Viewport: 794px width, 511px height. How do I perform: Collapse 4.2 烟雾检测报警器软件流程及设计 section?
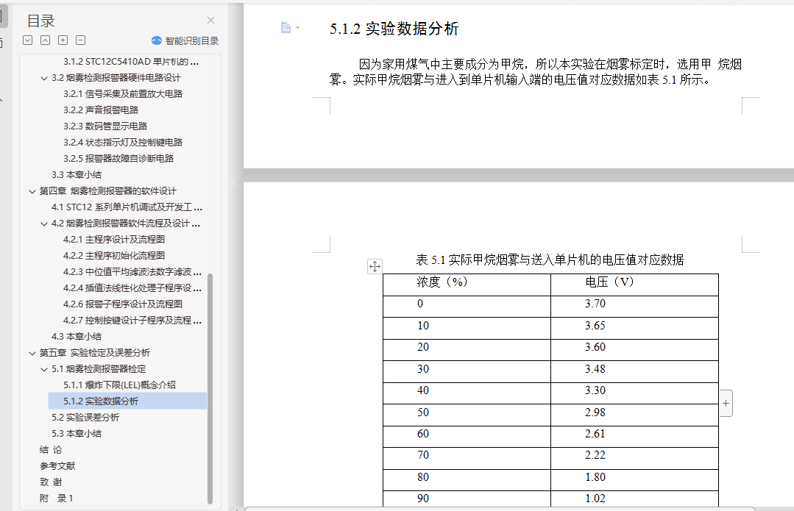click(x=44, y=224)
